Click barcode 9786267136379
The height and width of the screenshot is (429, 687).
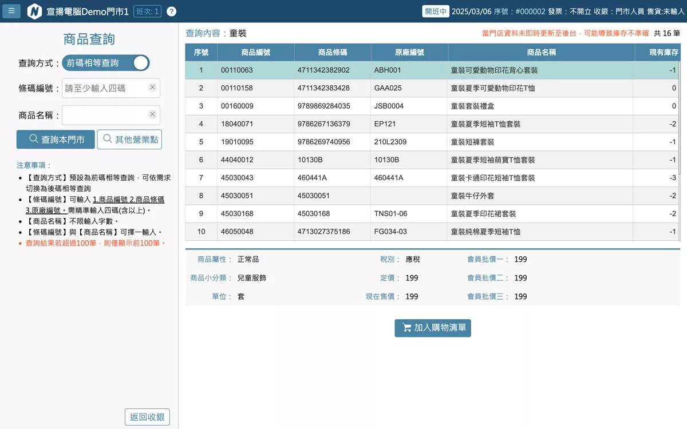324,124
